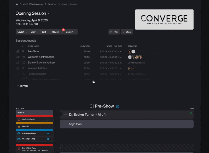Click the FS Logo Loop image icon
This screenshot has width=209, height=153.
click(x=19, y=139)
